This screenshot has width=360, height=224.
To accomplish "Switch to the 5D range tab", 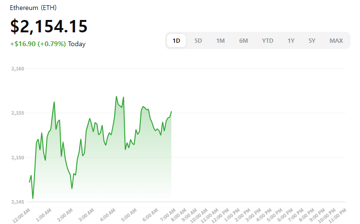I will [x=198, y=41].
